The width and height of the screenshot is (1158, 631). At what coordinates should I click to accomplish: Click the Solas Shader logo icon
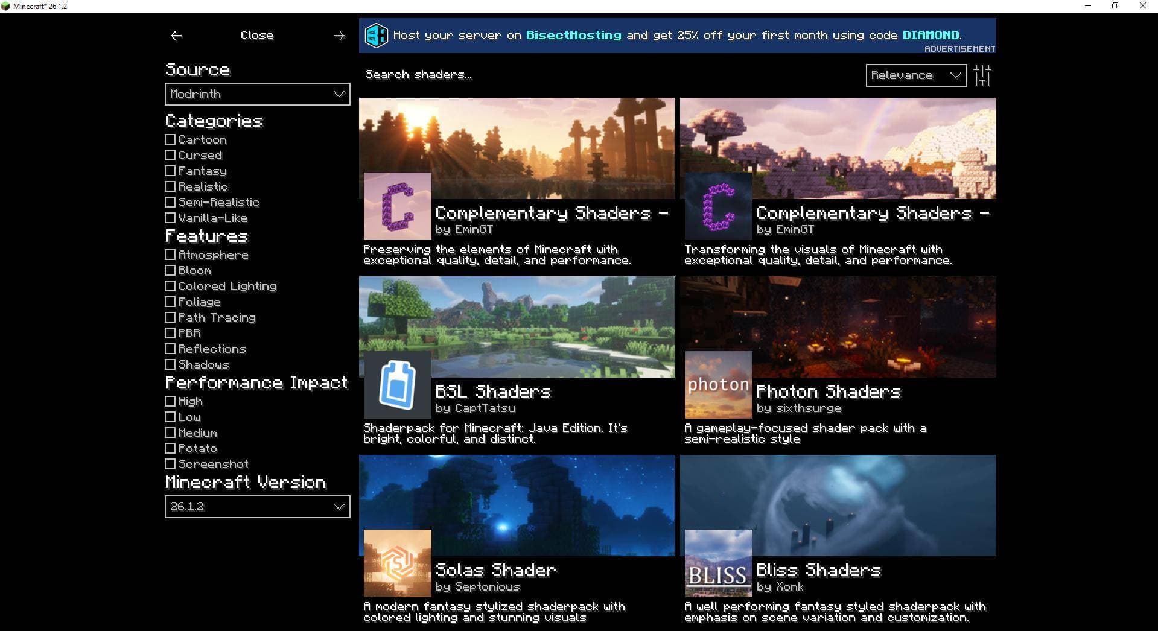(x=398, y=563)
